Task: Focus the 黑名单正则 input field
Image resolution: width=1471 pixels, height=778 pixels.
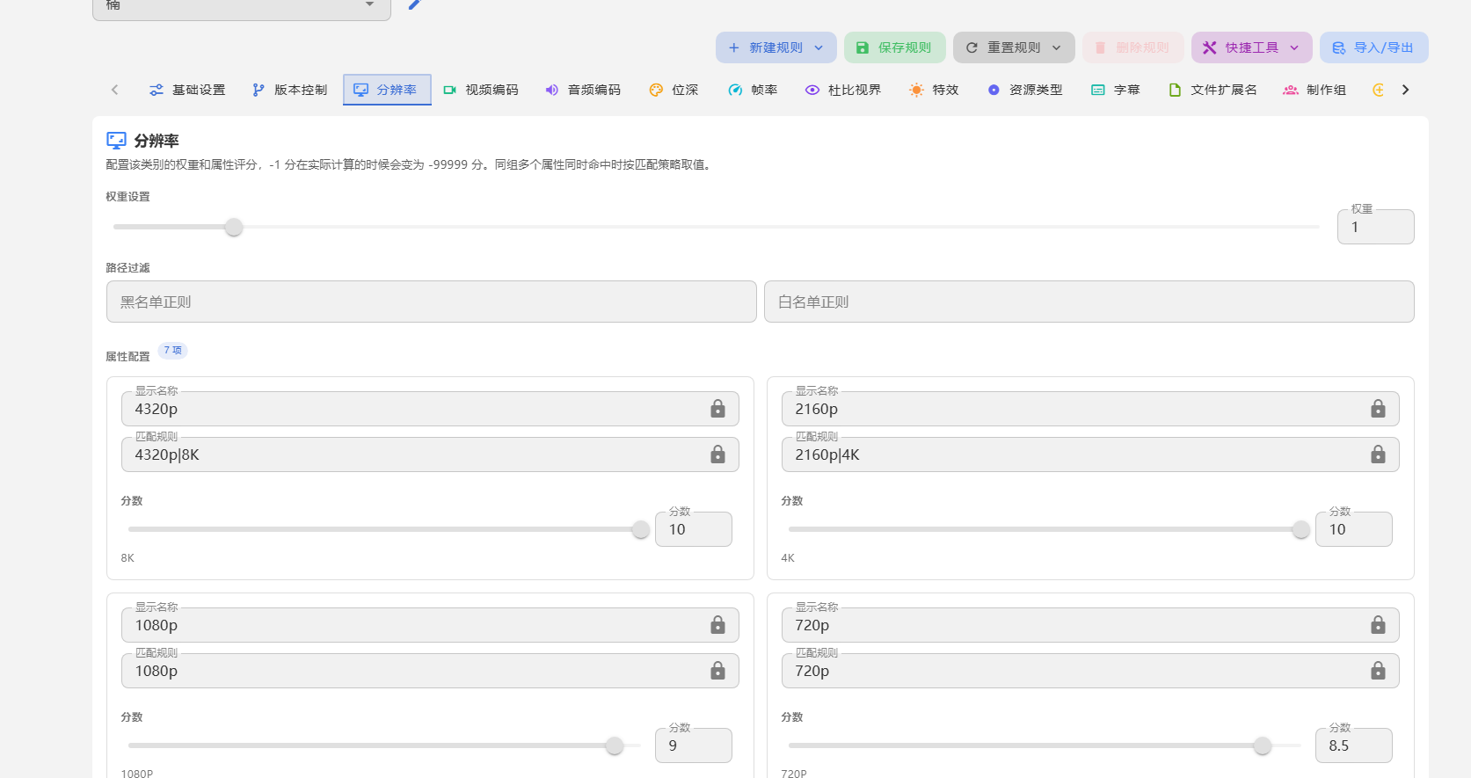Action: (431, 302)
